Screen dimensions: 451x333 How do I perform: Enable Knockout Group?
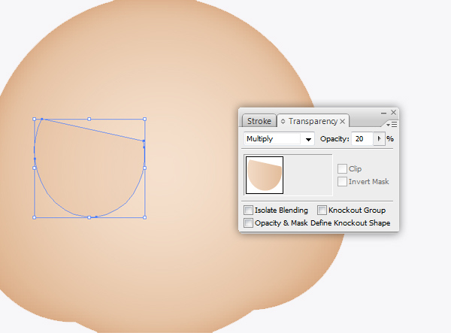coord(322,210)
